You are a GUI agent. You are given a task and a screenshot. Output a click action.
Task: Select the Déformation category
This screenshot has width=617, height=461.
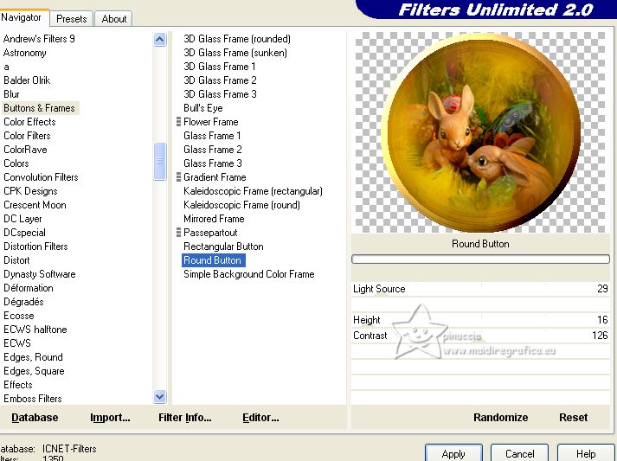(29, 288)
